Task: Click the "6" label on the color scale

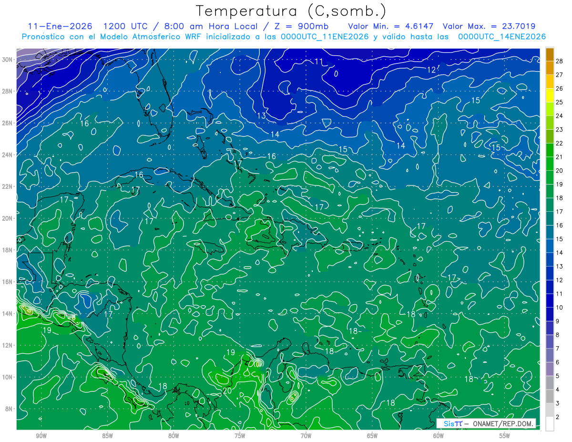Action: pos(558,362)
